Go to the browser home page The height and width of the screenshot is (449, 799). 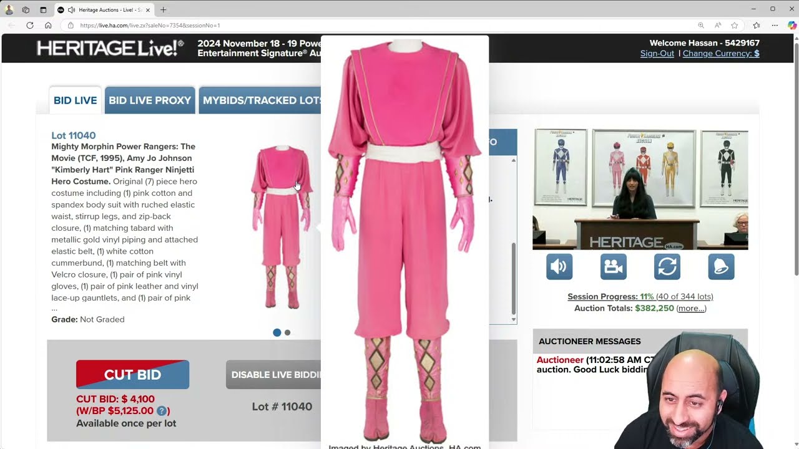48,26
